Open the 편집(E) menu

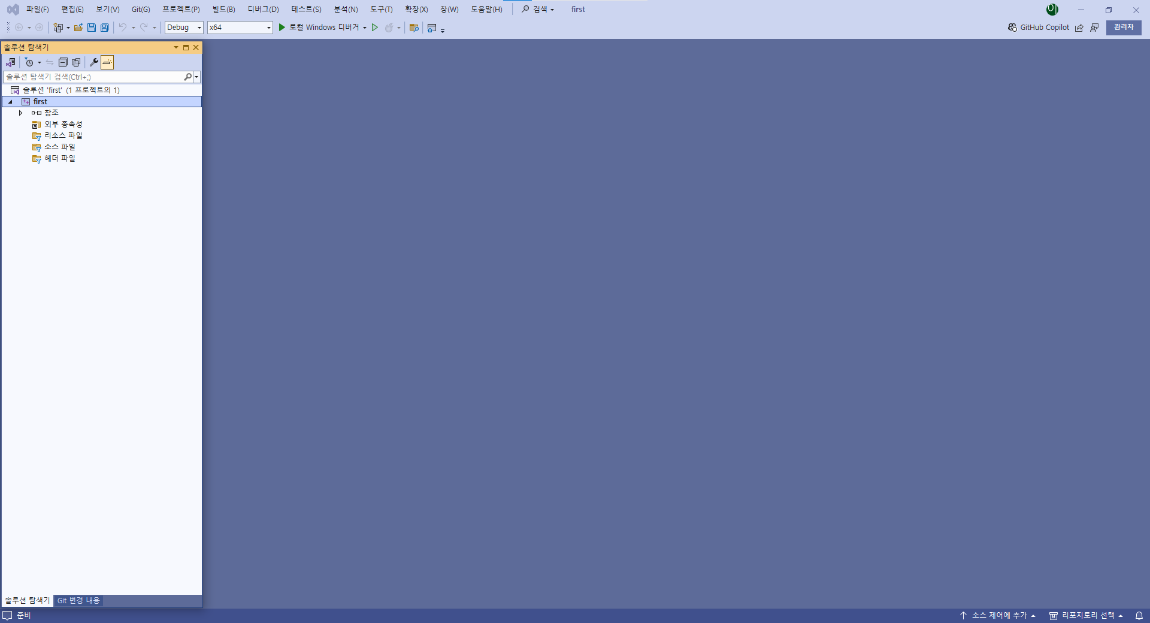click(x=72, y=10)
